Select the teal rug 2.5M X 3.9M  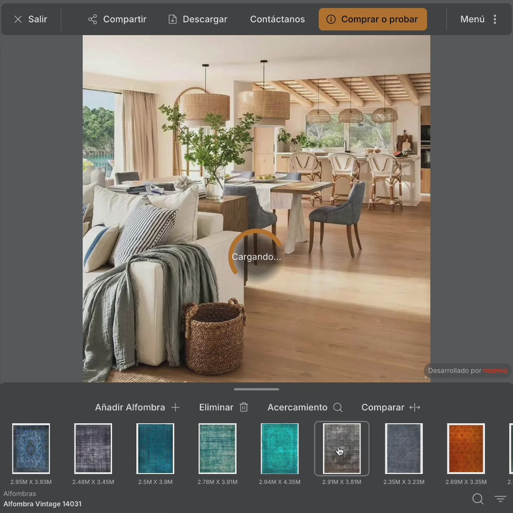(x=155, y=448)
